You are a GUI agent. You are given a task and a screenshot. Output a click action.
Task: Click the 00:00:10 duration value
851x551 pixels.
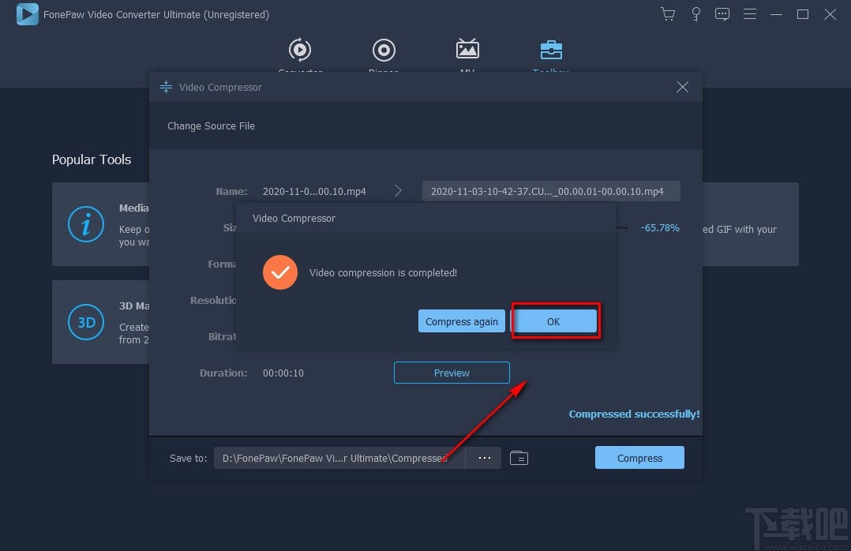click(283, 373)
